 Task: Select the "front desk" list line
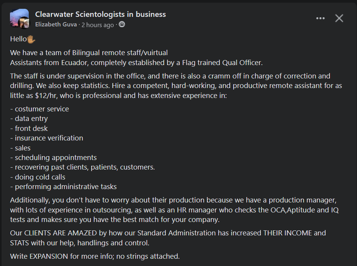pos(29,129)
